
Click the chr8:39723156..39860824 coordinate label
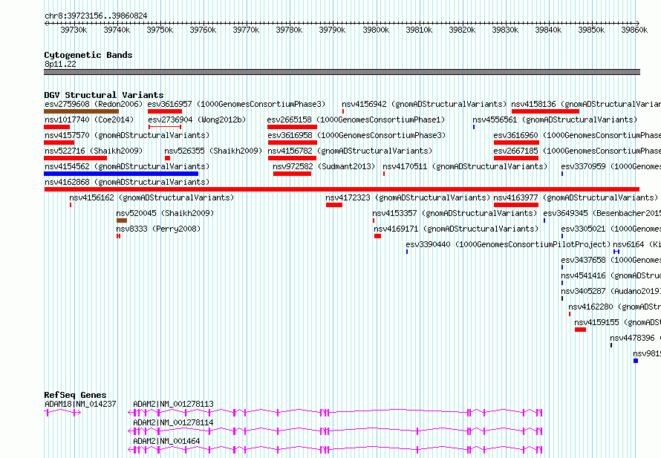click(96, 16)
